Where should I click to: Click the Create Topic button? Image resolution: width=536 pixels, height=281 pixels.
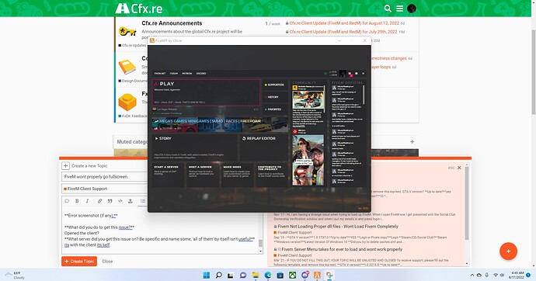[x=79, y=261]
